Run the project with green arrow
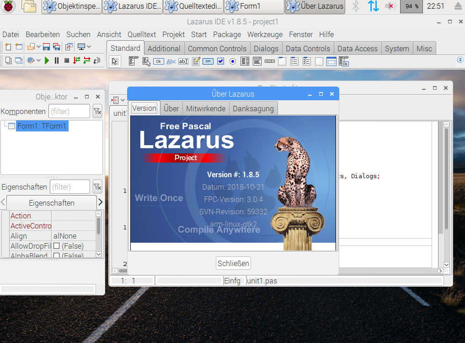The height and width of the screenshot is (343, 465). (47, 61)
